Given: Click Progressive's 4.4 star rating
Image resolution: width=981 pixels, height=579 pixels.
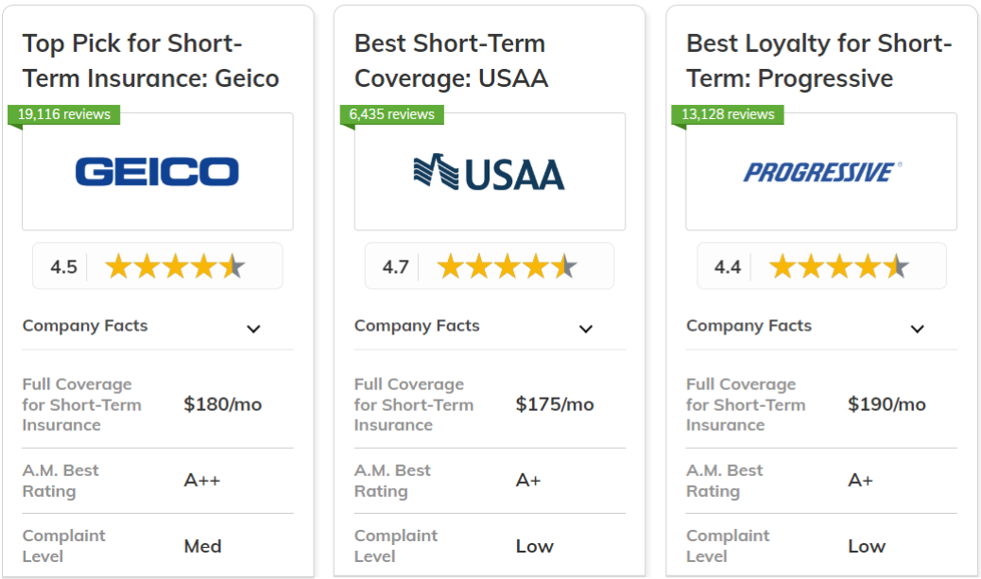Looking at the screenshot, I should coord(821,266).
